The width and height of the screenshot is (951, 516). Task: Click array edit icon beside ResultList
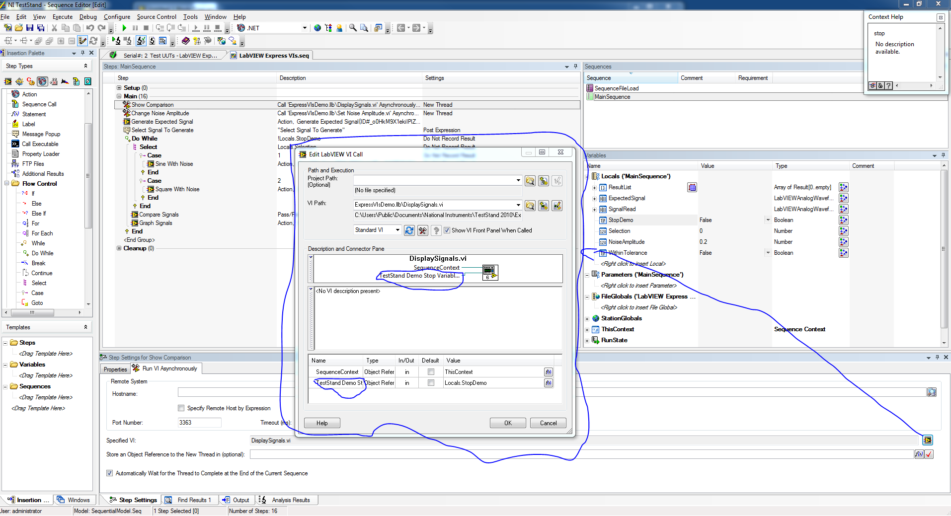click(692, 187)
